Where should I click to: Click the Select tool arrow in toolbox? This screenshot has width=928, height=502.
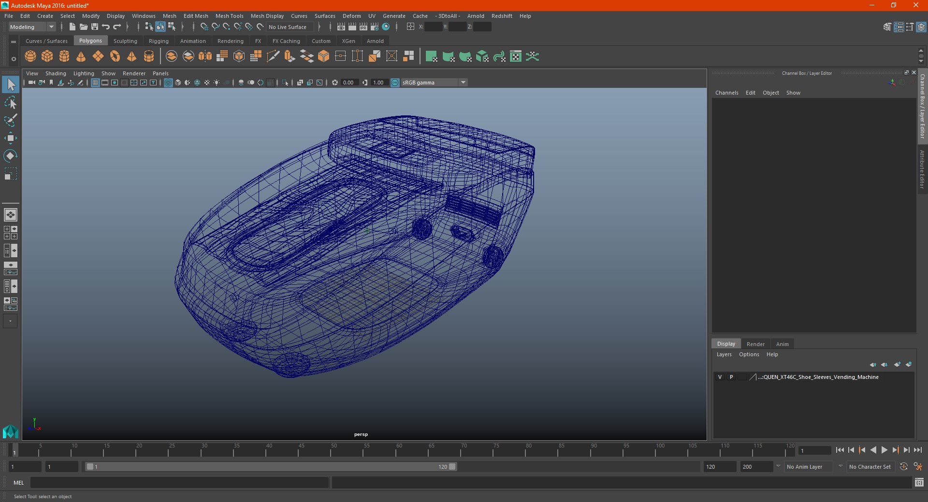click(x=11, y=85)
